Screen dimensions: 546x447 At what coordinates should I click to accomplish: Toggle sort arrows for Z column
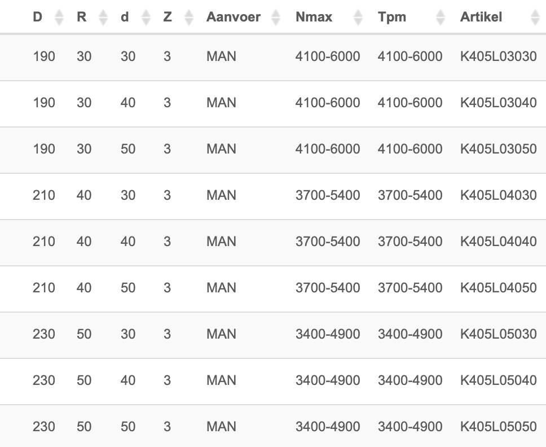(x=189, y=17)
